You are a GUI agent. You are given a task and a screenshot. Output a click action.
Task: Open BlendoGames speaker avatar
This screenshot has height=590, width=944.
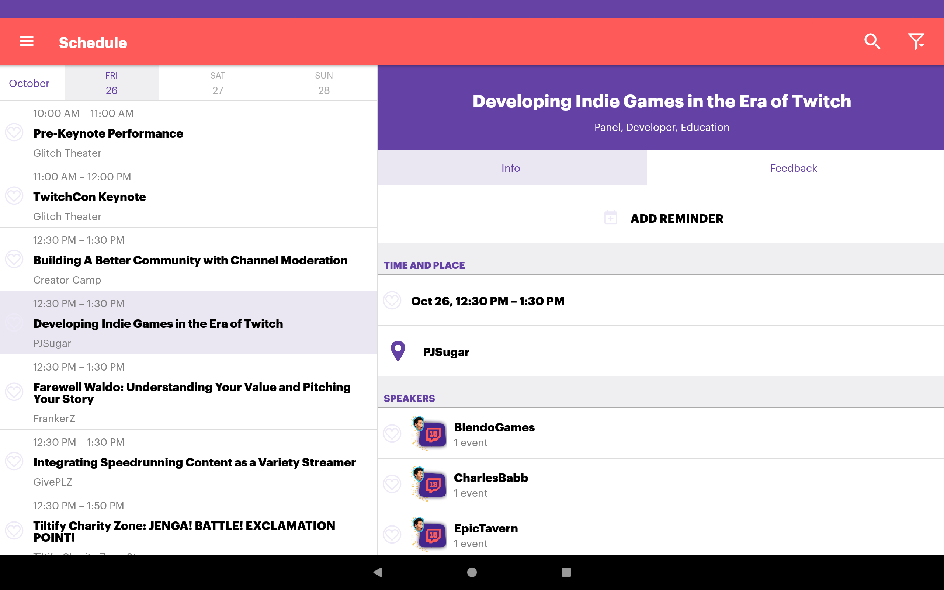429,433
